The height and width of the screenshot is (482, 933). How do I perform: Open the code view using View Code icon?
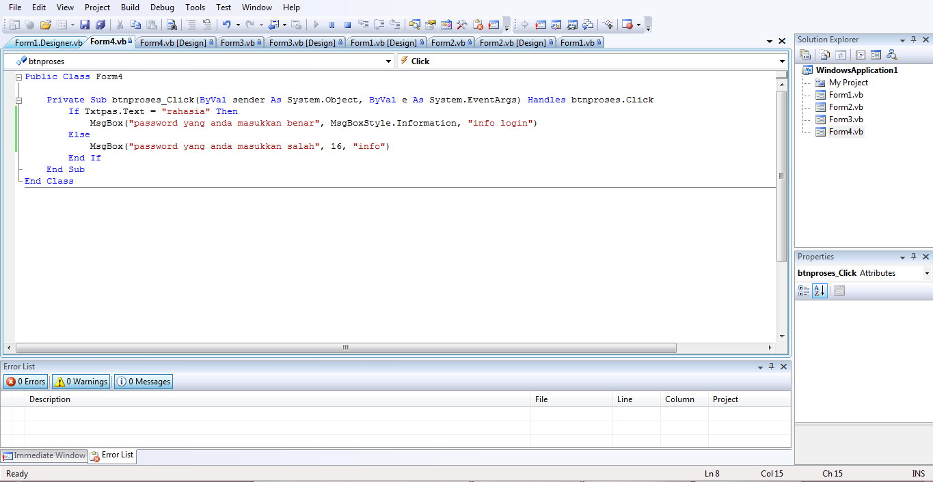[x=860, y=55]
